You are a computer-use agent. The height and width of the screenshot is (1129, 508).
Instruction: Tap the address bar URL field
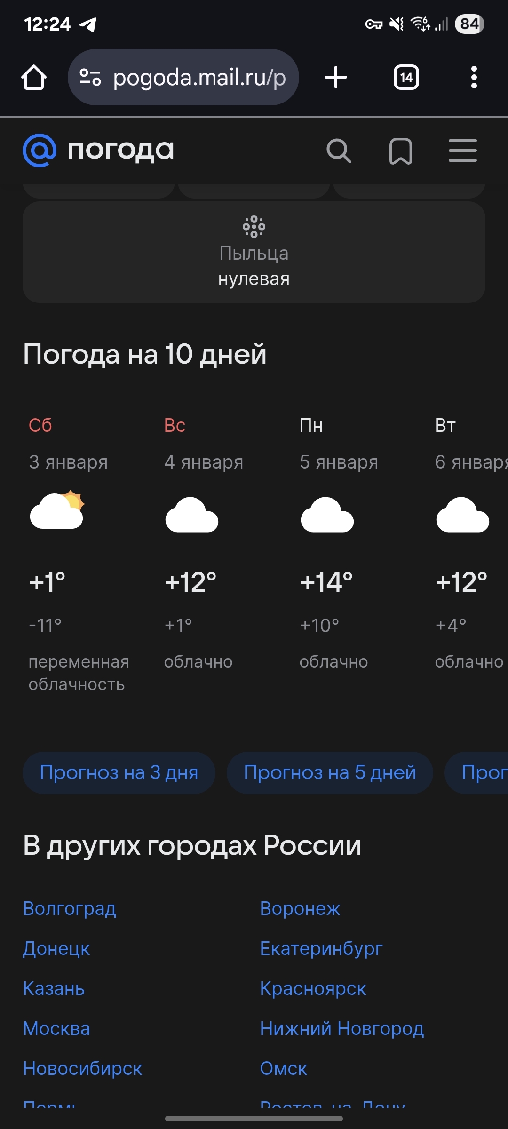[x=199, y=78]
